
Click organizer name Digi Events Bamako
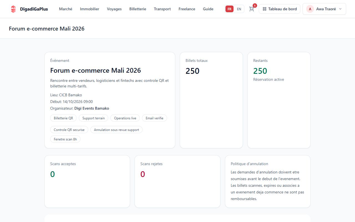point(92,108)
